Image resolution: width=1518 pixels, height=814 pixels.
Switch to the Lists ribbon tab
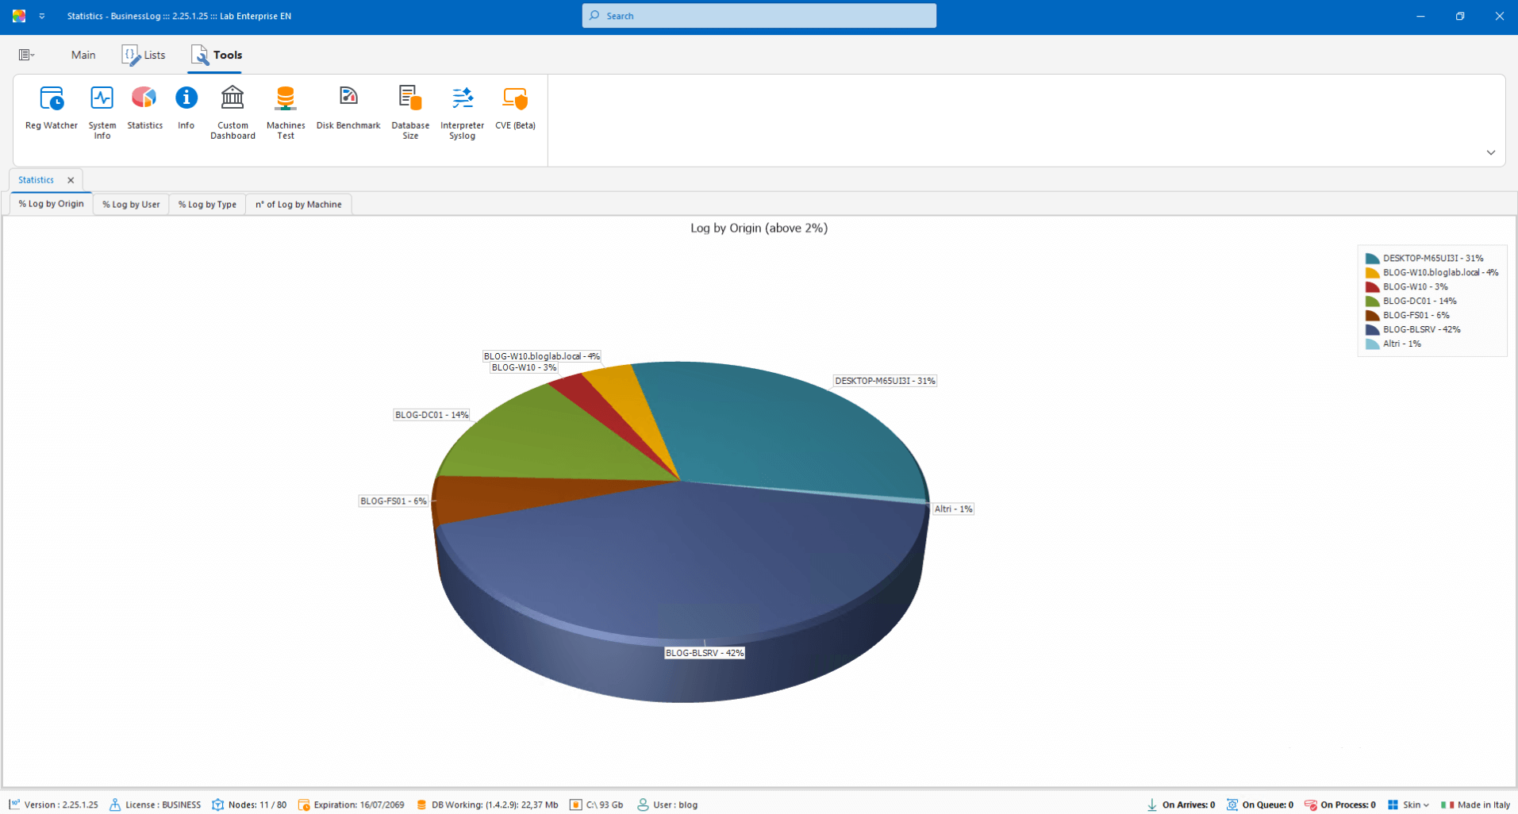click(144, 55)
